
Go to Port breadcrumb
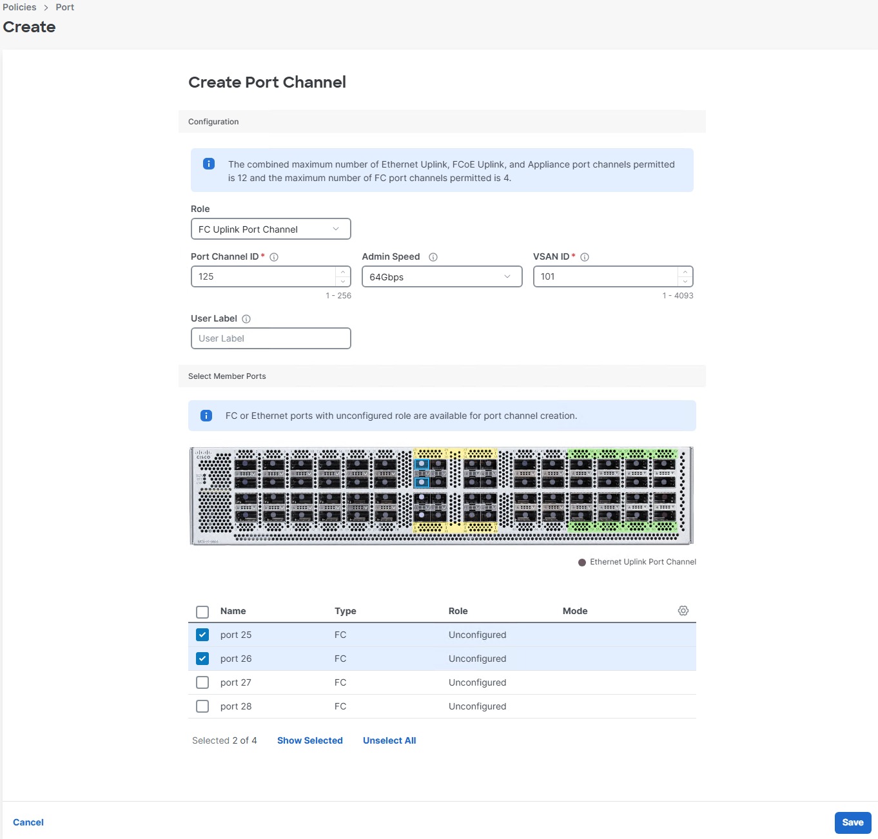64,7
